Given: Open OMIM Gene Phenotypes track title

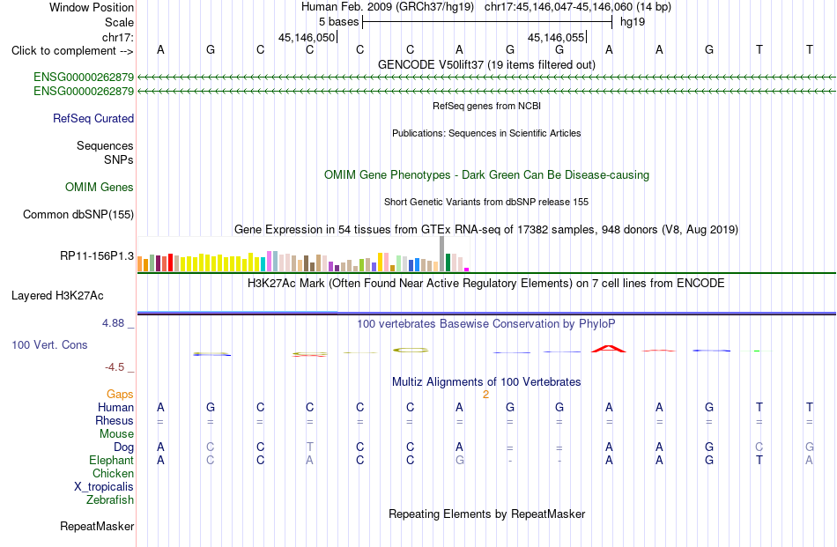Looking at the screenshot, I should pyautogui.click(x=486, y=174).
